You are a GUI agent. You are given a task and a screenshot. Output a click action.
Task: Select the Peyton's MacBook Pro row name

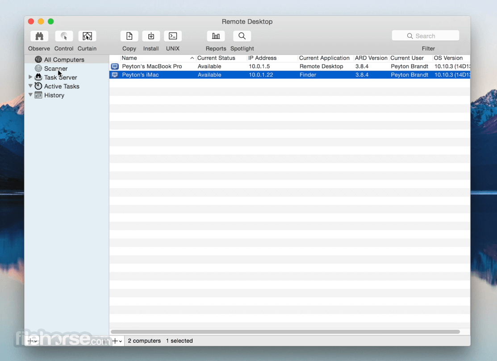[x=152, y=66]
